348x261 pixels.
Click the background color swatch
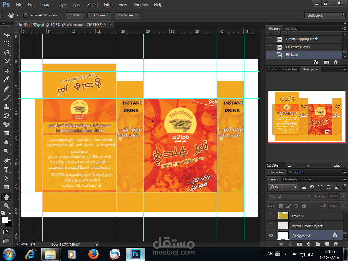pyautogui.click(x=9, y=224)
